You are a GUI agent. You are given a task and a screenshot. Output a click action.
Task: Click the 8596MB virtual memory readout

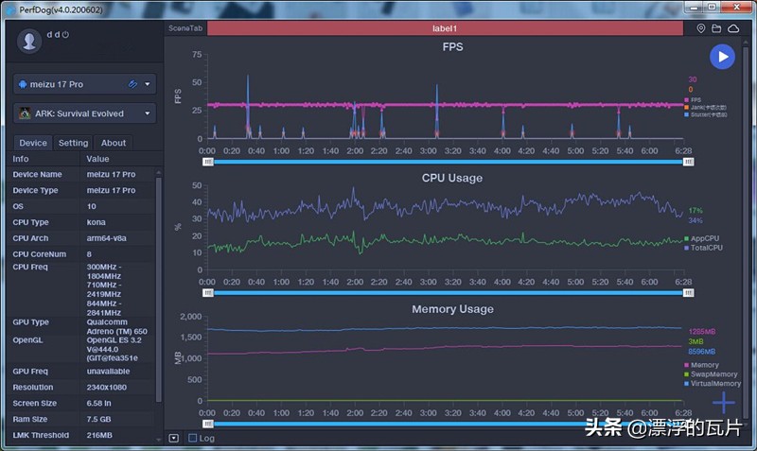coord(702,352)
